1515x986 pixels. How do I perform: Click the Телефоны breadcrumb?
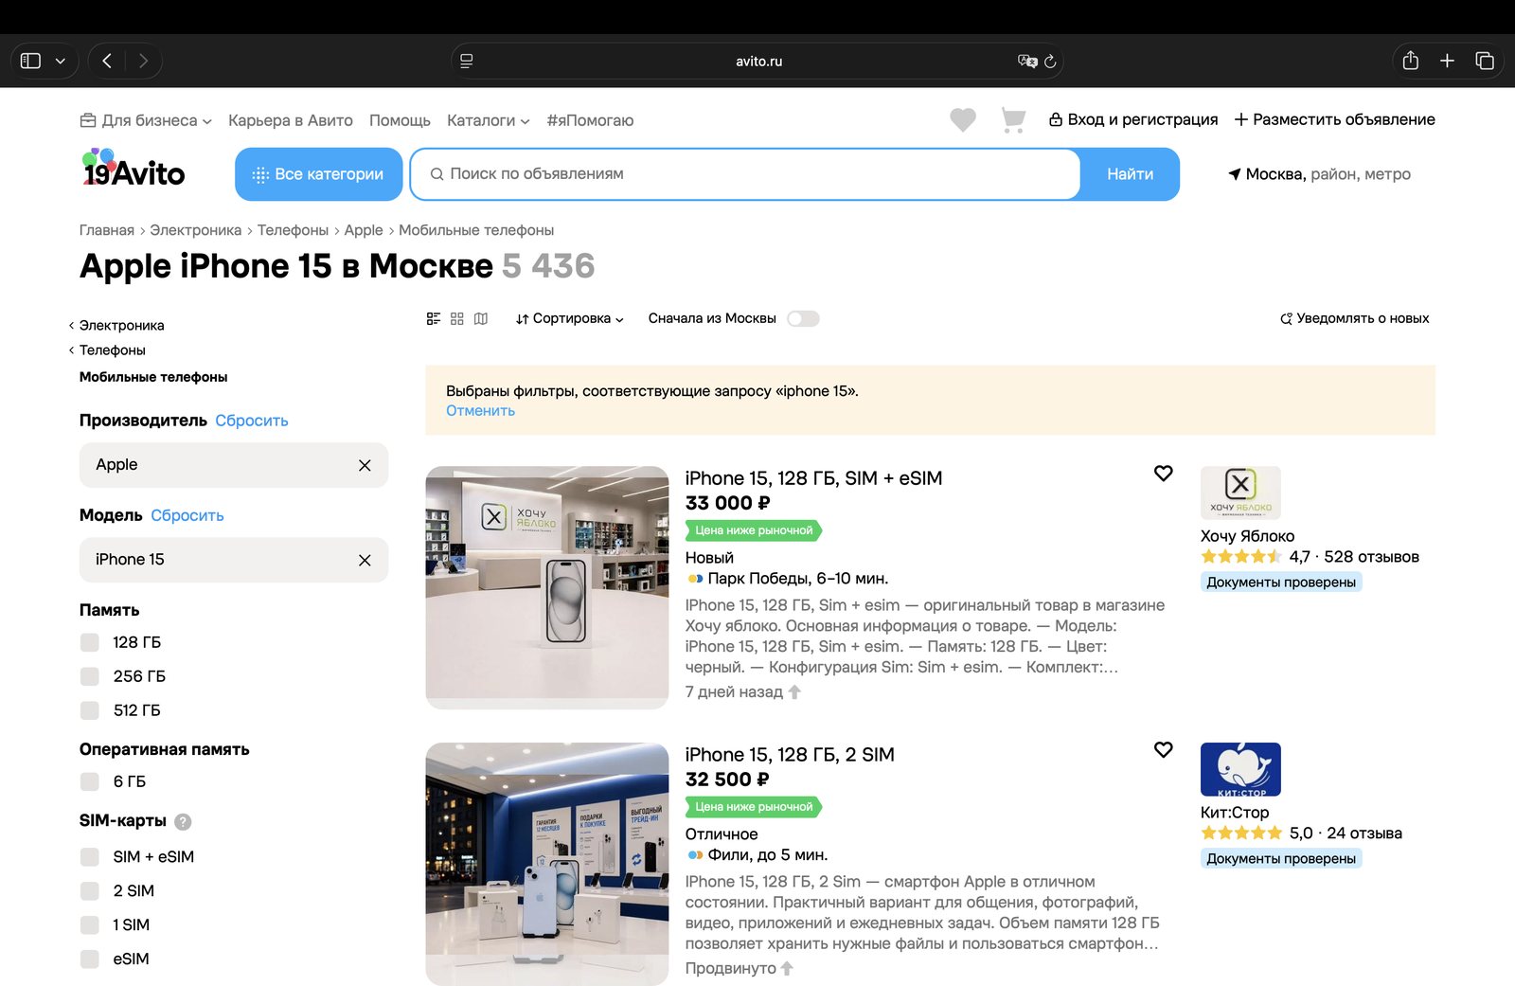(x=293, y=230)
